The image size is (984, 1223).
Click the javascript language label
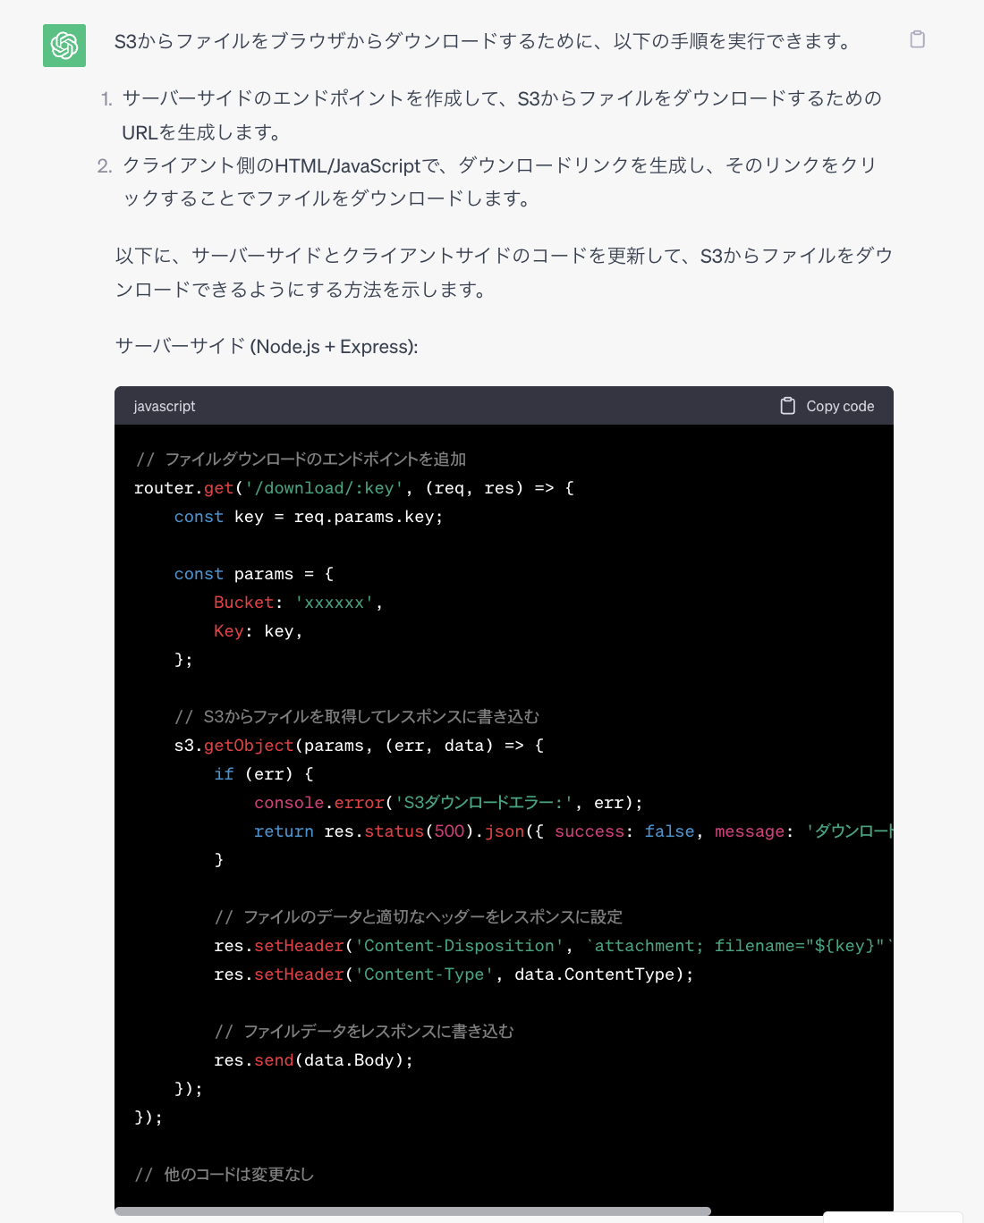click(x=164, y=406)
